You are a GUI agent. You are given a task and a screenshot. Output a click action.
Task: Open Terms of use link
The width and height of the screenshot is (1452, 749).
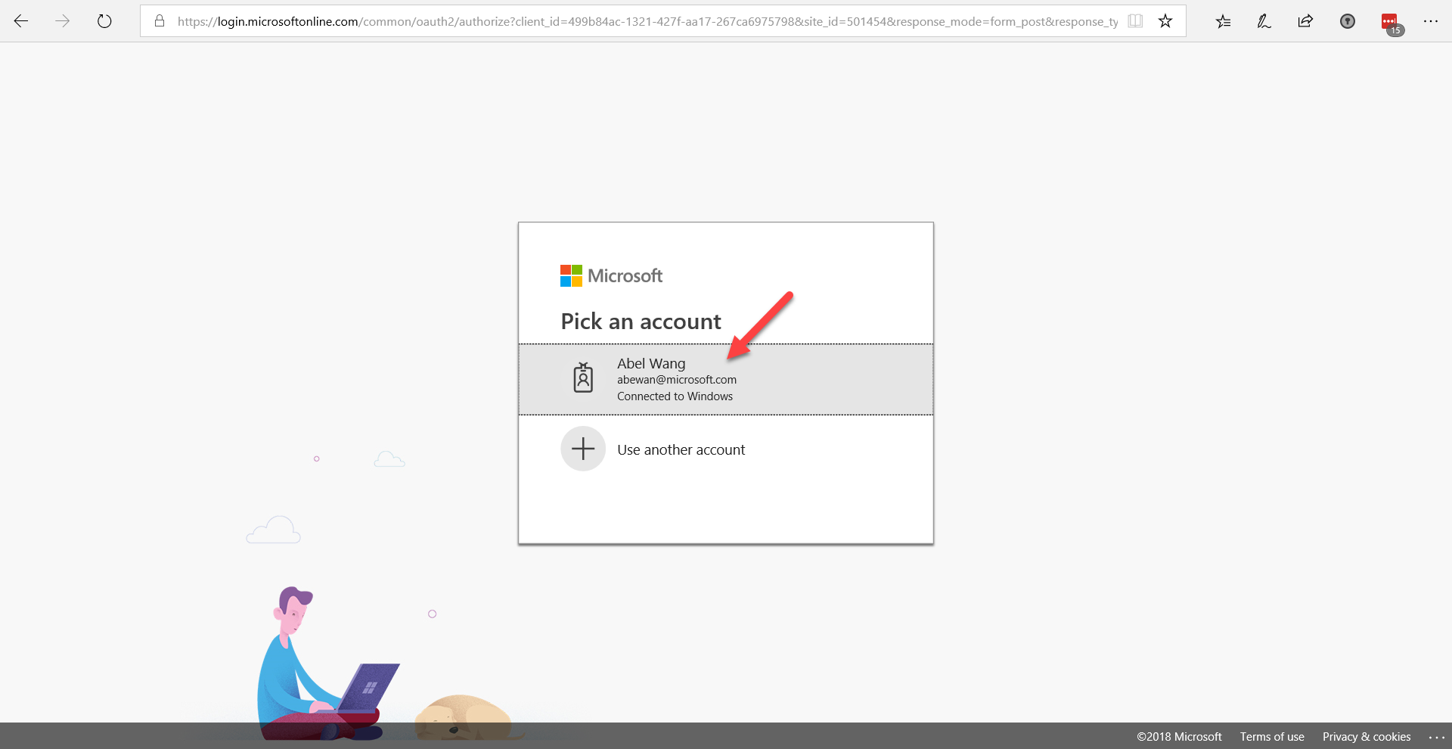1272,736
